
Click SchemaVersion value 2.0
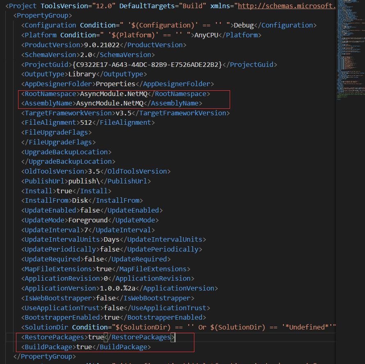tap(86, 55)
